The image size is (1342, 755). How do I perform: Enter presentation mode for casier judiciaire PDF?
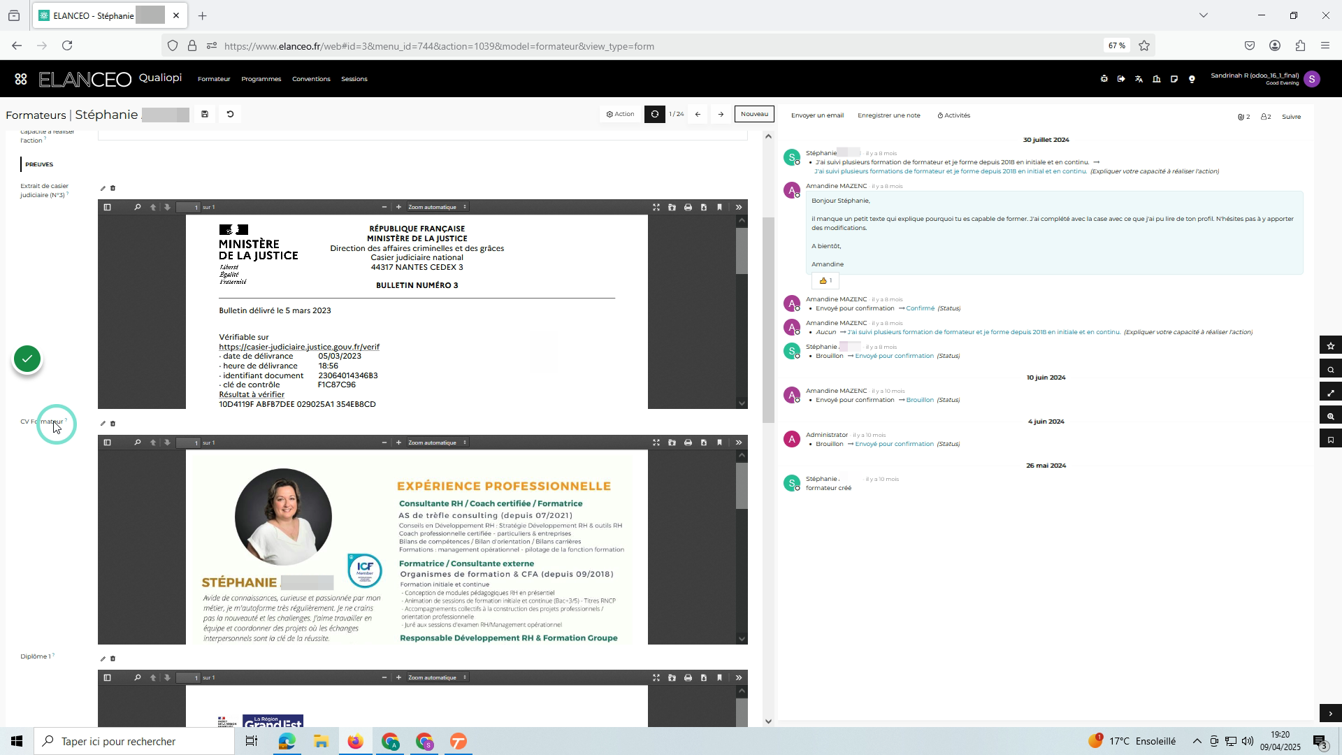656,207
